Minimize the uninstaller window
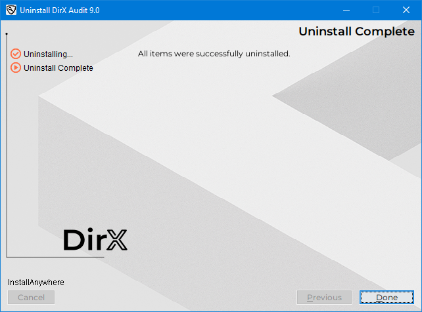Image resolution: width=422 pixels, height=312 pixels. coord(346,10)
